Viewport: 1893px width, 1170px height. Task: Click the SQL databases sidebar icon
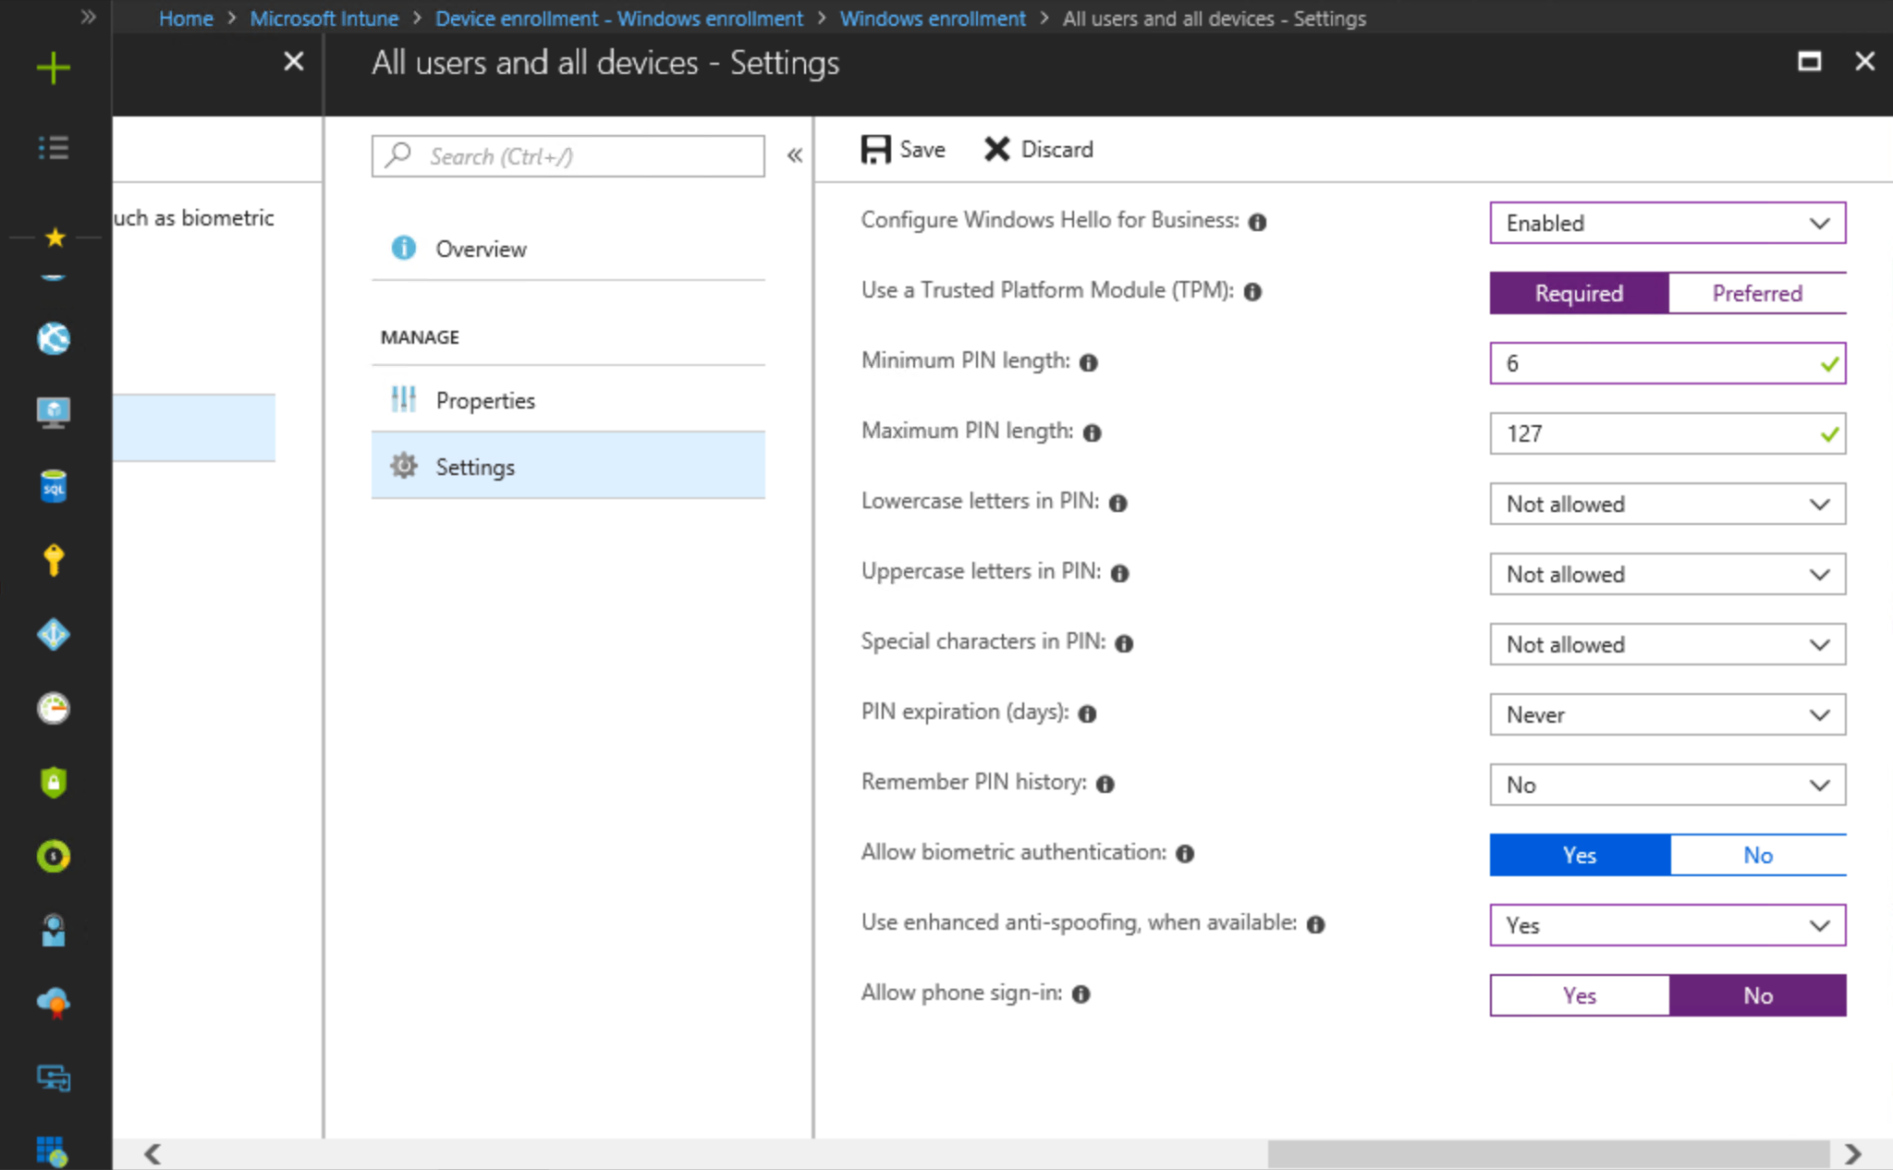point(54,486)
